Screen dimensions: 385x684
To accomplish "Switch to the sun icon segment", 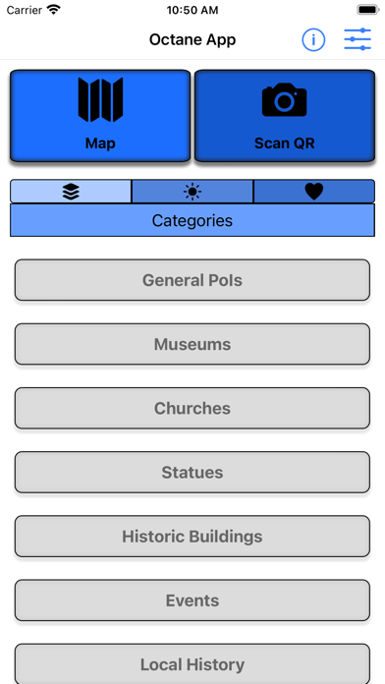I will pyautogui.click(x=192, y=191).
